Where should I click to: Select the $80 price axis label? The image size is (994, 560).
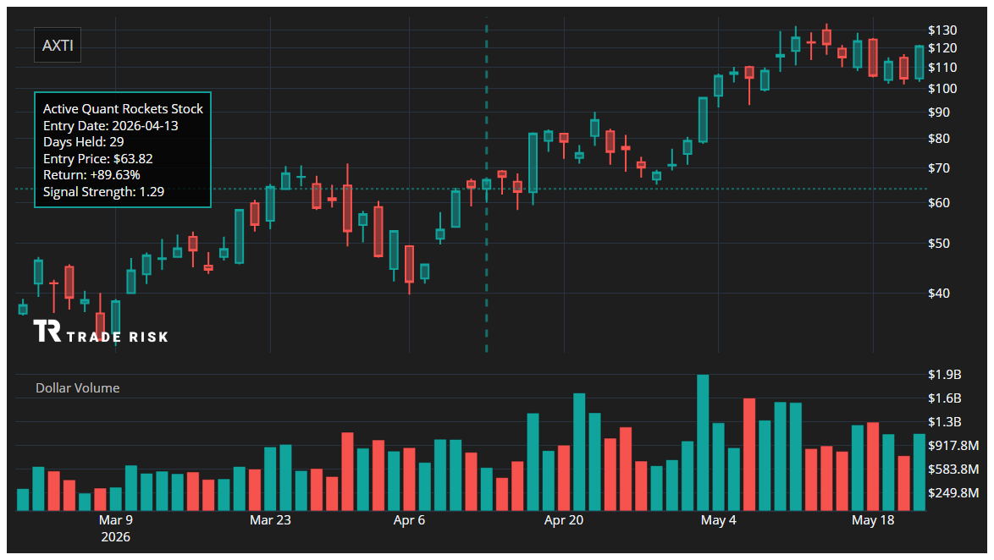pos(939,138)
